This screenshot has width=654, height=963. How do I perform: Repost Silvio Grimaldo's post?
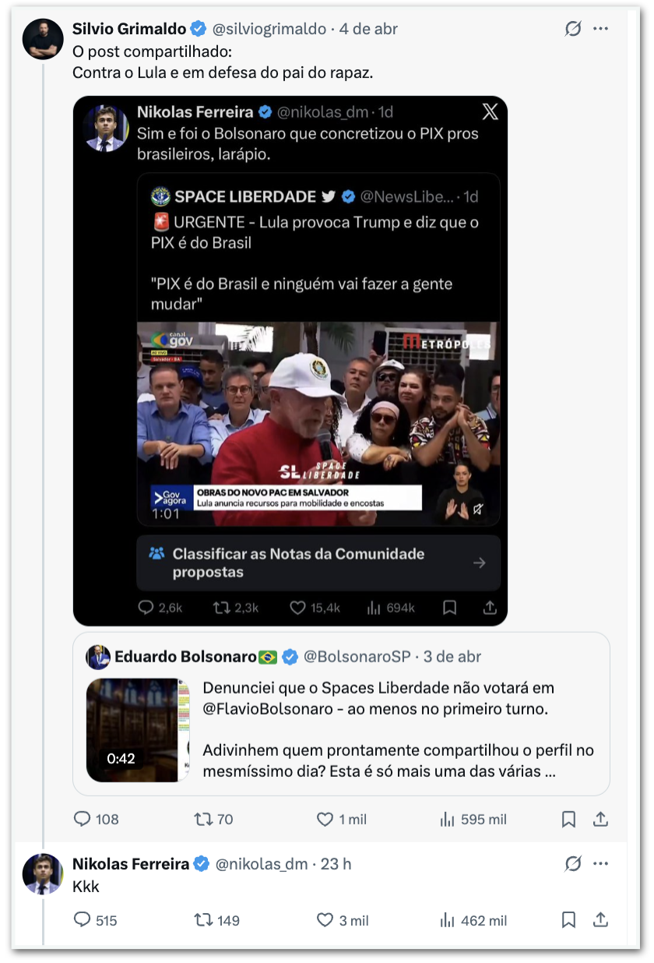(203, 819)
